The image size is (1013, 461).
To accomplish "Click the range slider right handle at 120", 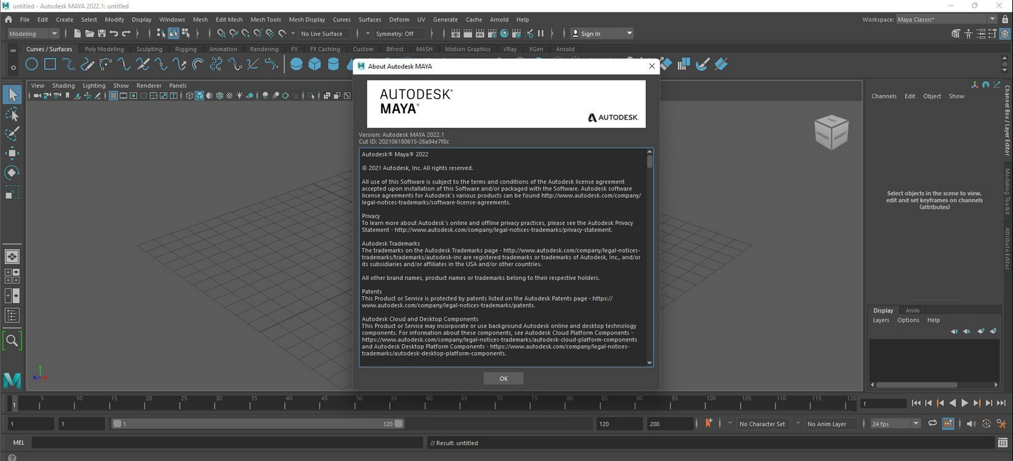I will point(399,423).
